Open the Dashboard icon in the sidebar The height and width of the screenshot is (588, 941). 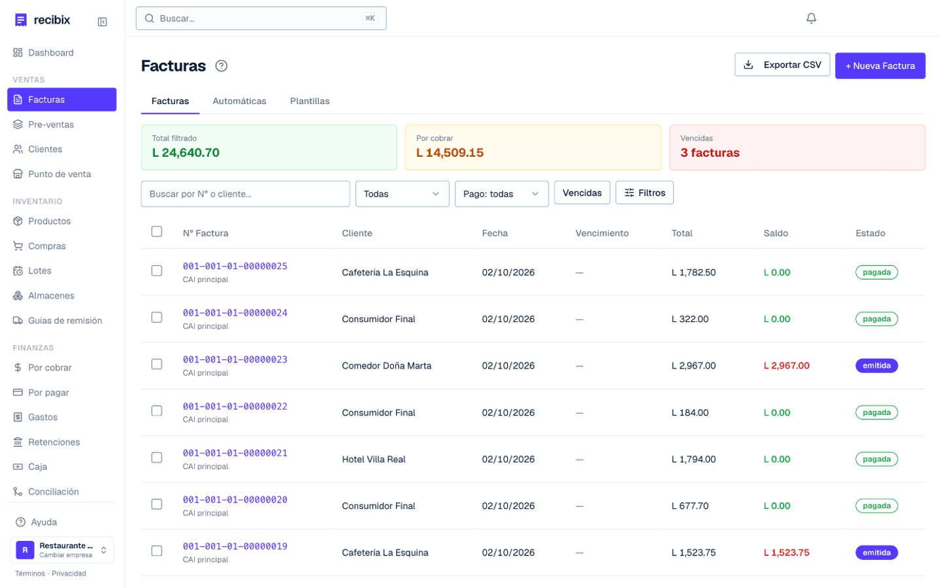[x=18, y=53]
